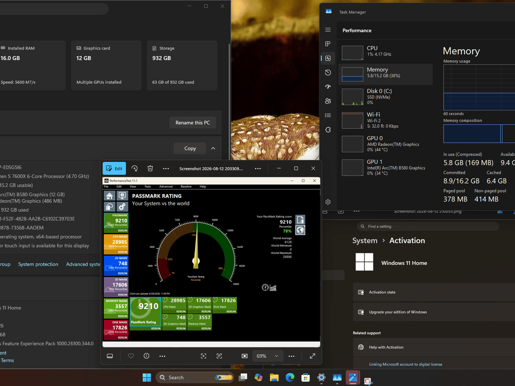Open Linking Microsoft account to digital license
The width and height of the screenshot is (515, 386).
click(405, 364)
